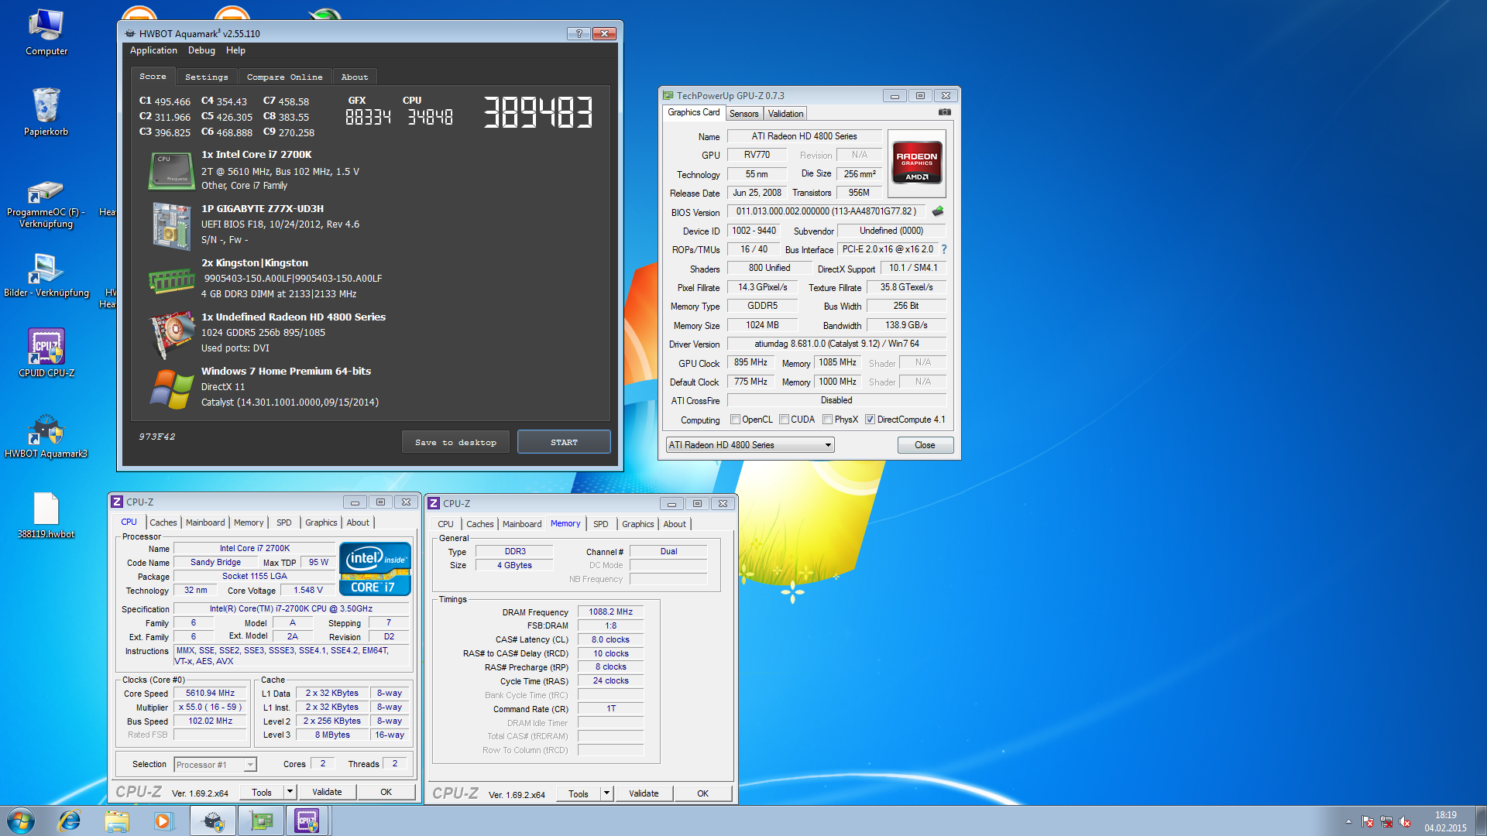Screen dimensions: 1487x836
Task: Click Save to desktop button
Action: [455, 442]
